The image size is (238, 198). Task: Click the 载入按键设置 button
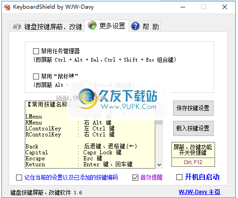pos(193,128)
